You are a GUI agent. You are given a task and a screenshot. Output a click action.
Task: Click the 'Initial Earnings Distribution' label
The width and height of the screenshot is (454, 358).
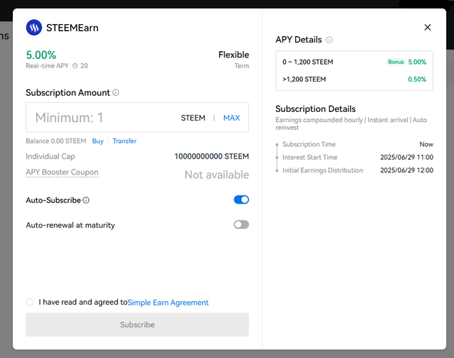(323, 170)
